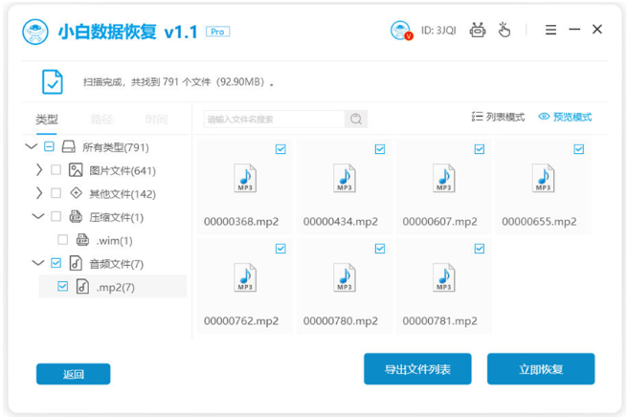
Task: Check the 图片文件(641) checkbox
Action: pyautogui.click(x=56, y=170)
